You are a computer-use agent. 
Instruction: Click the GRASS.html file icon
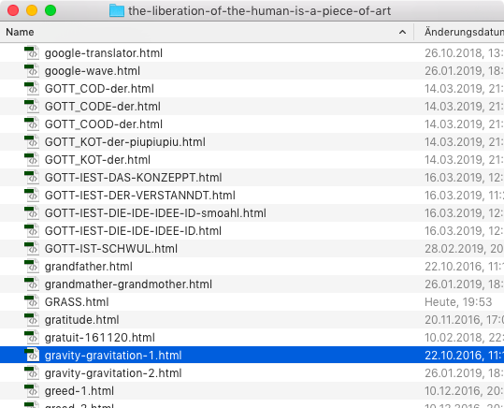(32, 302)
